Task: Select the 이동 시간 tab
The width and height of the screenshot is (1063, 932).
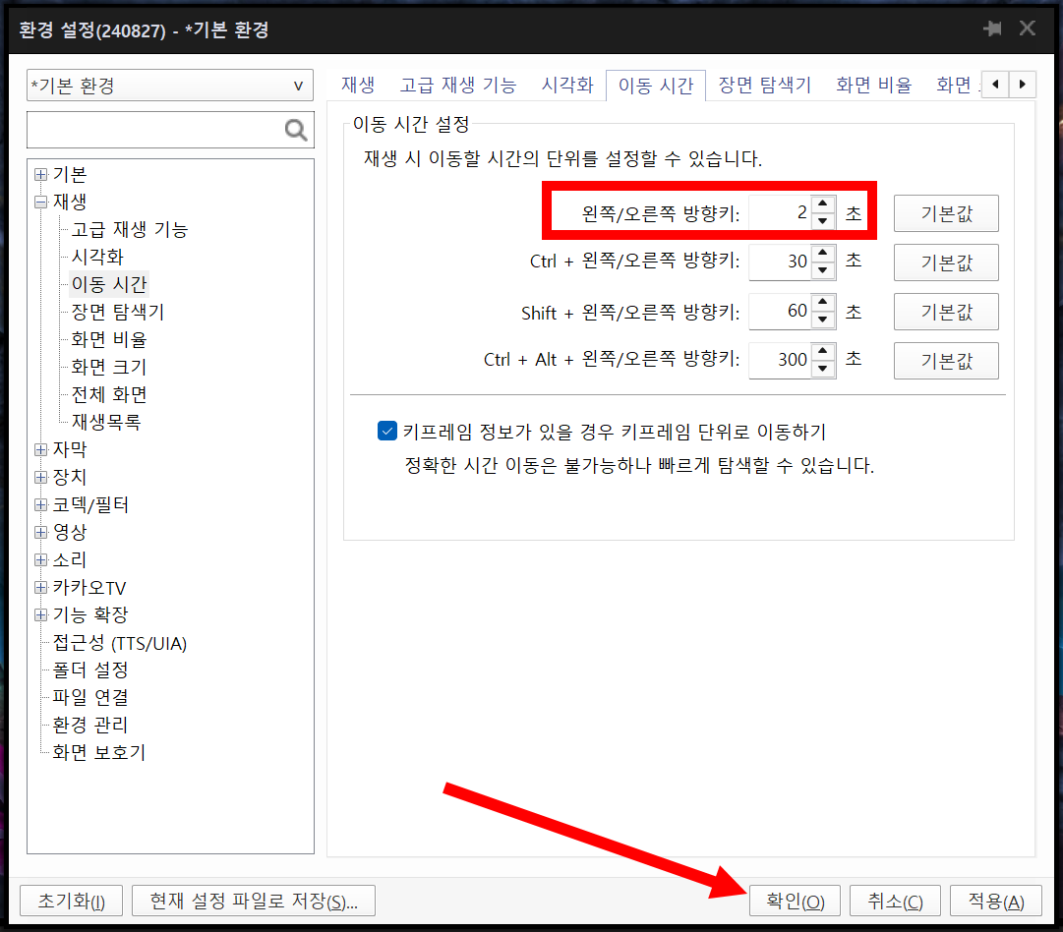Action: [x=656, y=86]
